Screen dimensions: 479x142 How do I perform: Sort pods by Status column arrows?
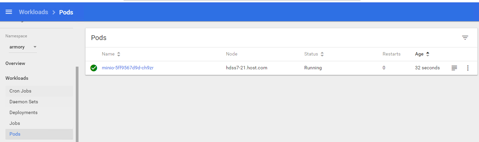322,54
